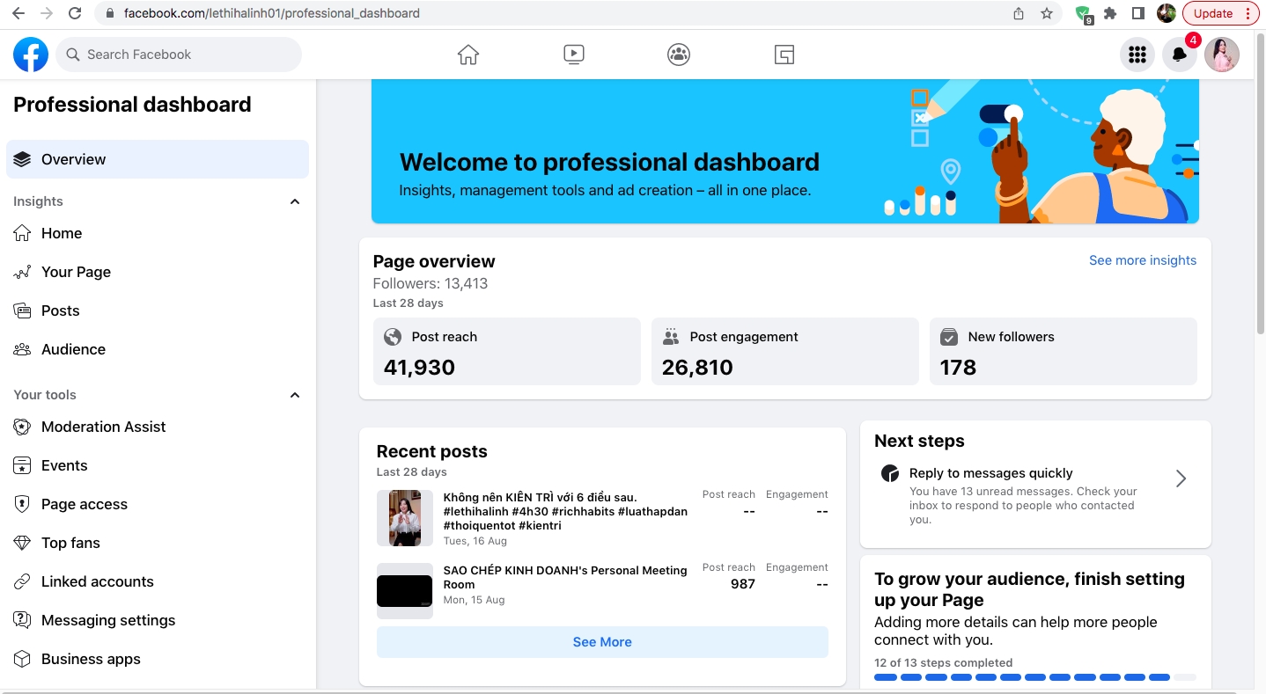Open the green shield extension icon
1266x694 pixels.
1085,14
